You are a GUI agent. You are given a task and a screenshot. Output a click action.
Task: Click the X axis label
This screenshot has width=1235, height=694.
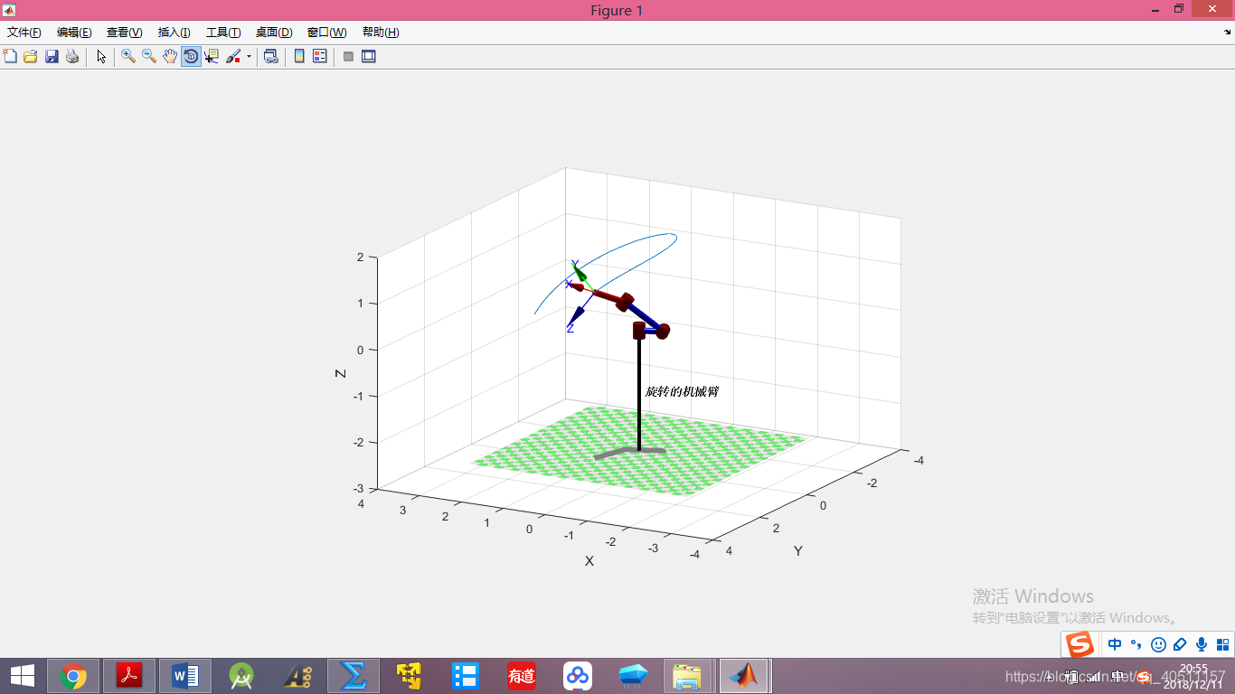pyautogui.click(x=589, y=560)
